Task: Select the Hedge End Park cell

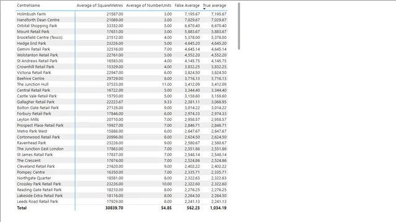Action: tap(32, 43)
